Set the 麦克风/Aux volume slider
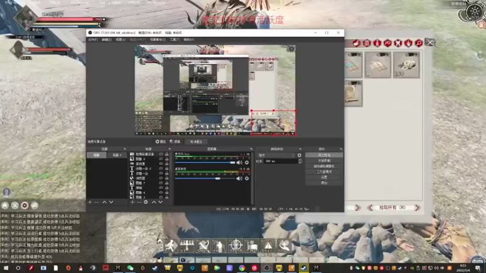 tap(205, 163)
